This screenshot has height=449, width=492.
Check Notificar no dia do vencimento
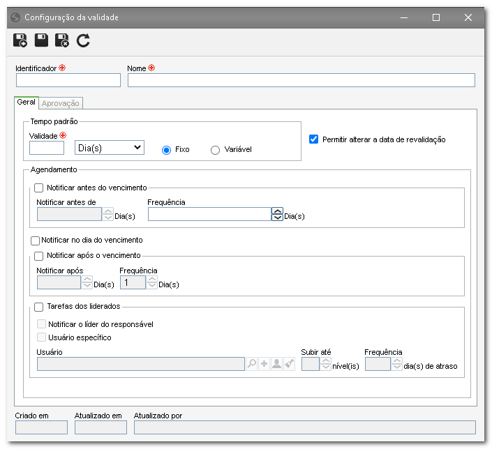[x=35, y=241]
